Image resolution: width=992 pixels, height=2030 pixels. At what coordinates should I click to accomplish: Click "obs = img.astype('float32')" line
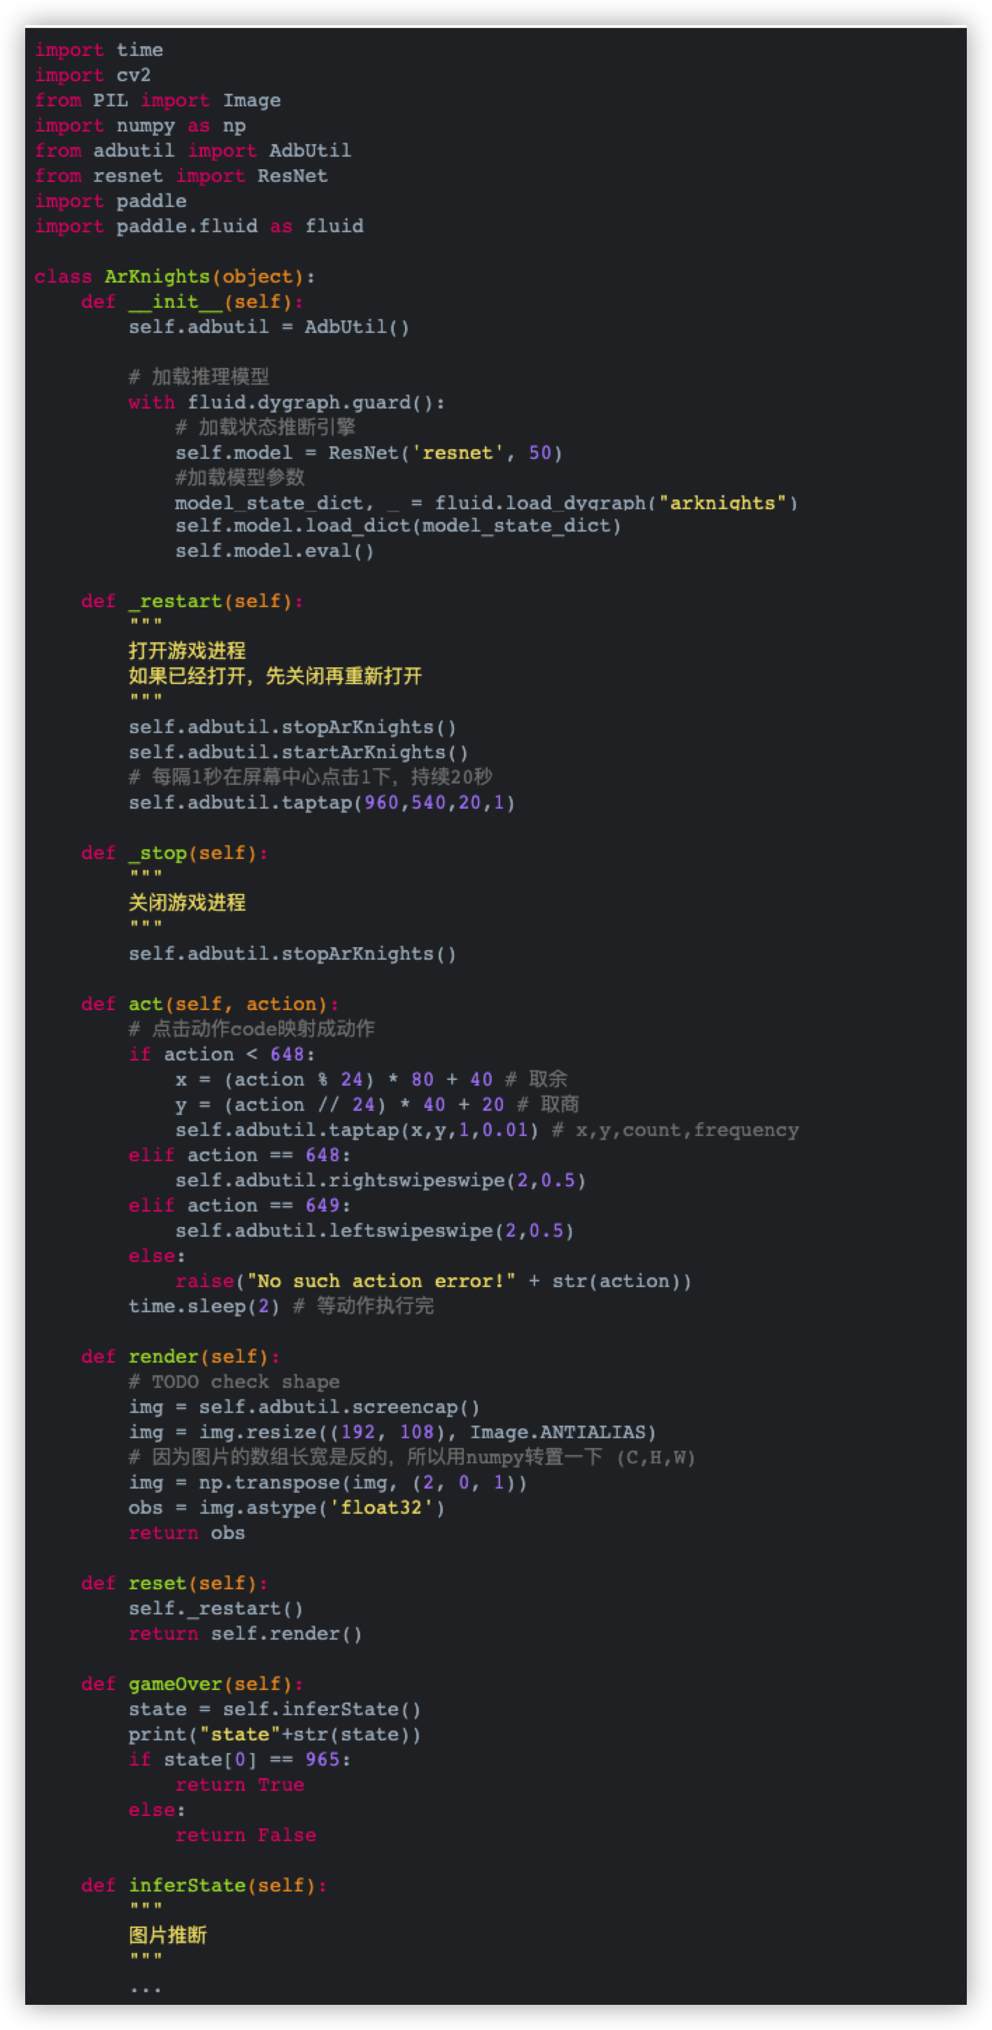(287, 1509)
